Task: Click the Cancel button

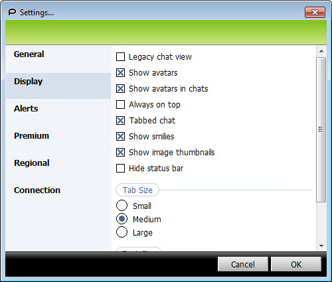Action: 243,264
